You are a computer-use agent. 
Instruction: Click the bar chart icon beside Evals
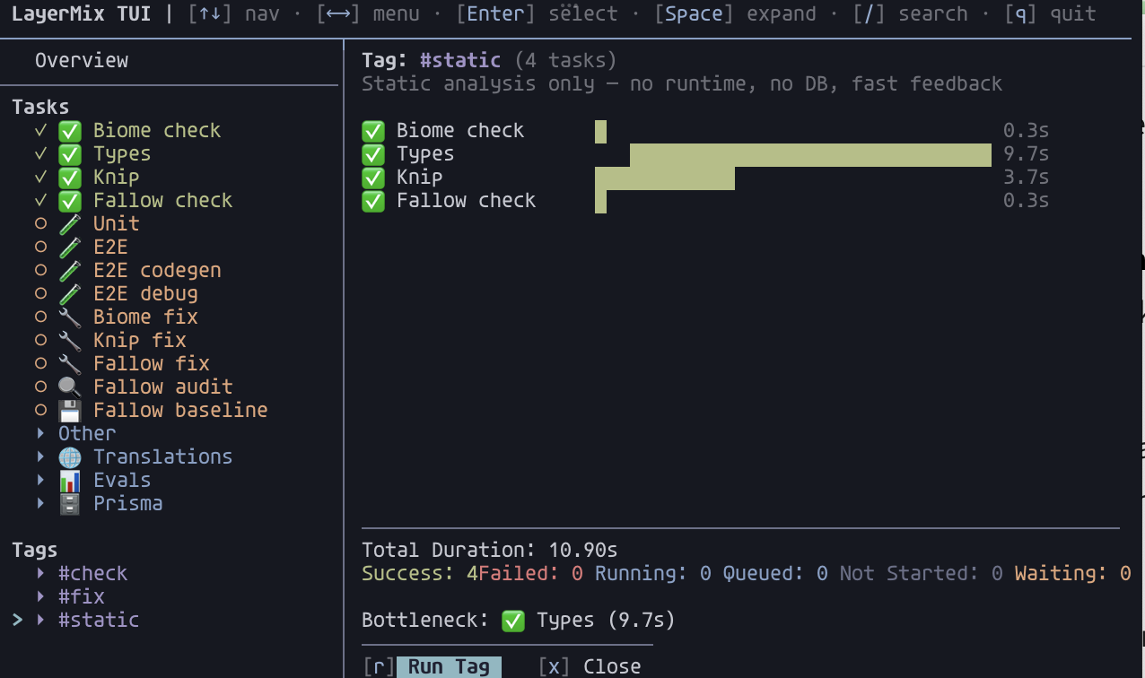[70, 481]
